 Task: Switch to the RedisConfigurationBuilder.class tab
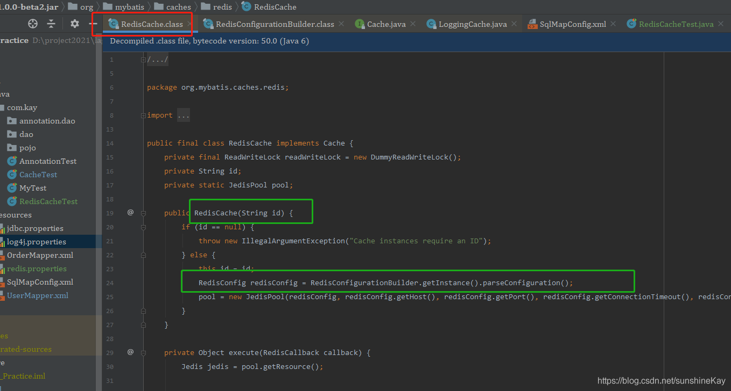click(x=275, y=24)
